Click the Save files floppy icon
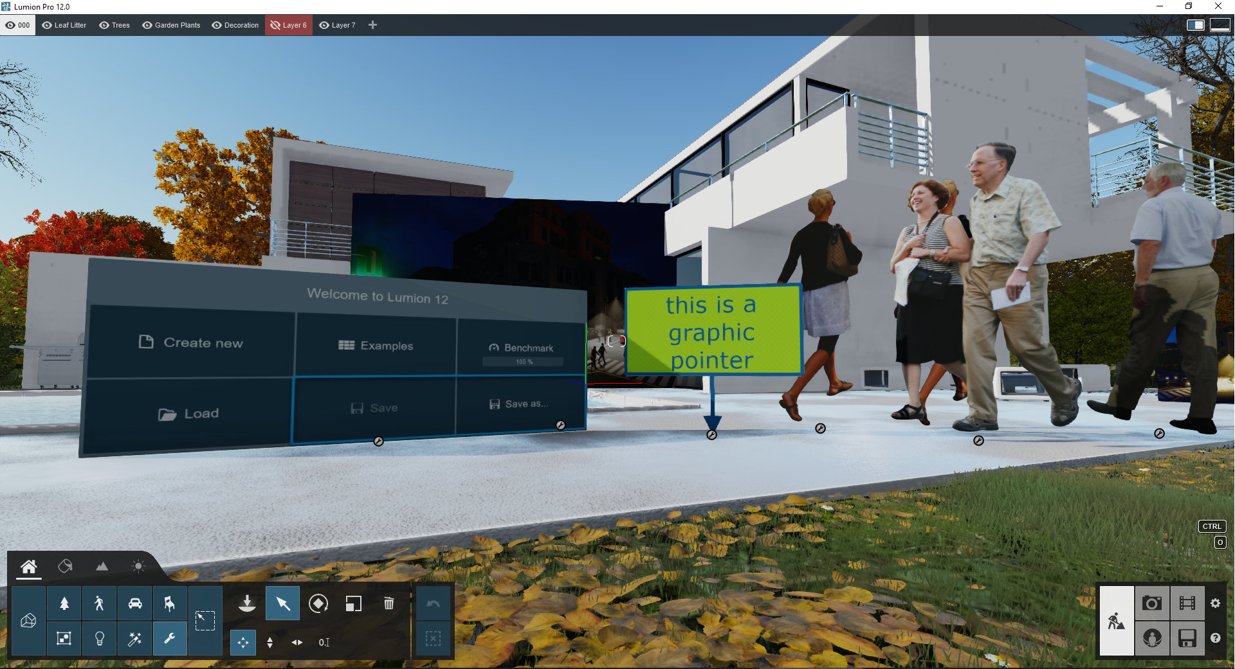 point(1187,638)
